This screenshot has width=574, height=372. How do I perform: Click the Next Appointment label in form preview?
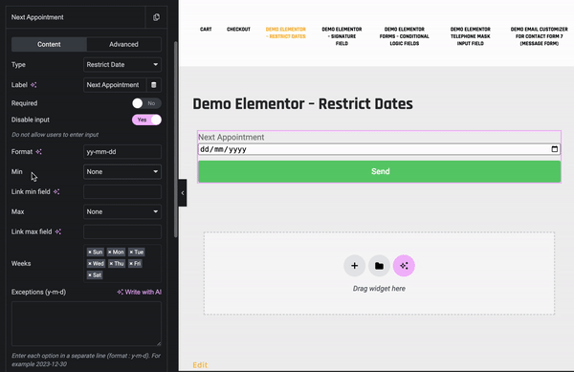231,137
